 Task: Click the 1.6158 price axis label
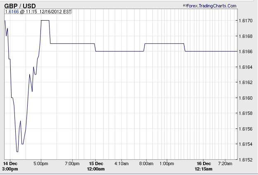246,113
